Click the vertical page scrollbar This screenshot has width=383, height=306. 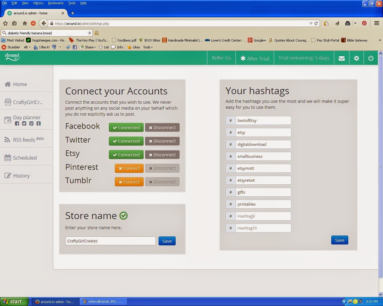(x=380, y=167)
